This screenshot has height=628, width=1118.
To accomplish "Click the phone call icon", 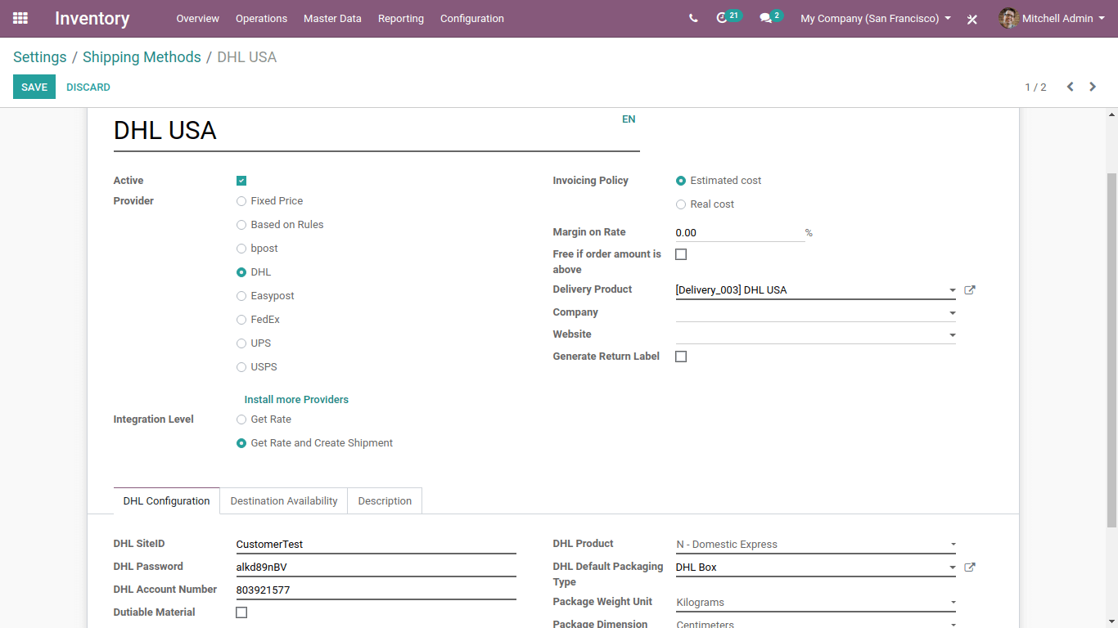I will [x=693, y=18].
